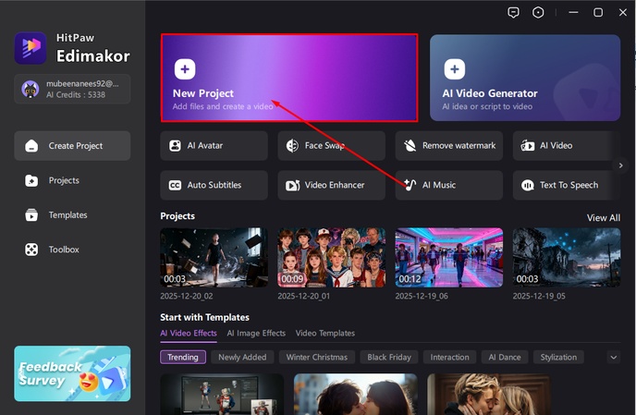
Task: Select the Remove watermark tool
Action: pyautogui.click(x=449, y=146)
